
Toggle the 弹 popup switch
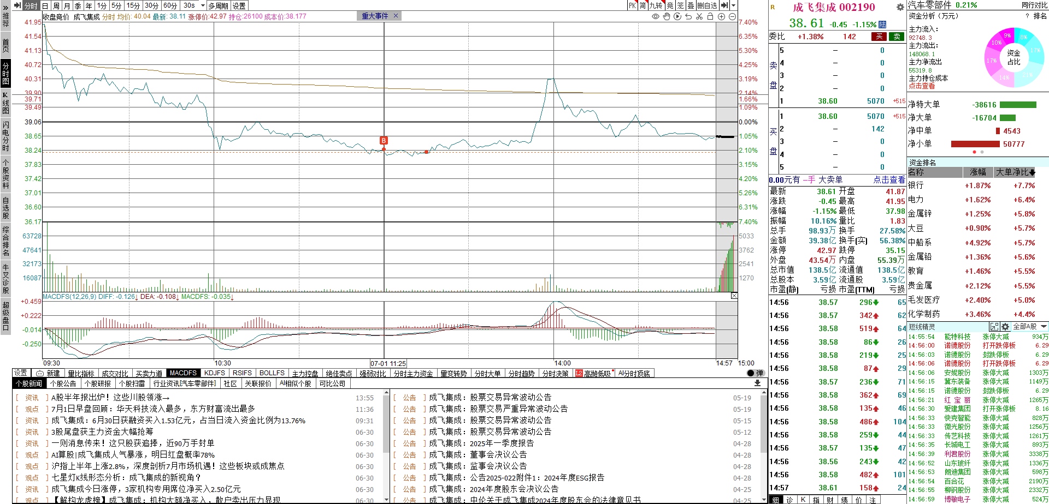pos(755,373)
